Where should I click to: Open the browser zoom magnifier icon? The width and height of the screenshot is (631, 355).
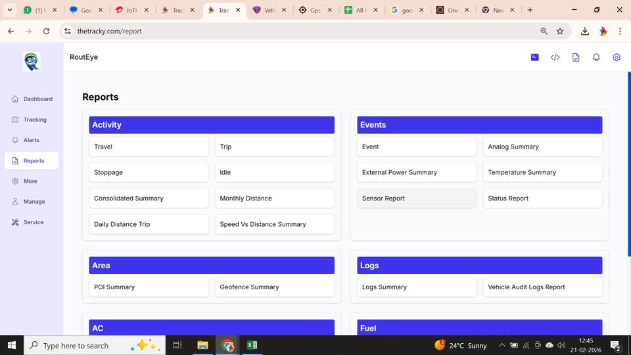544,31
